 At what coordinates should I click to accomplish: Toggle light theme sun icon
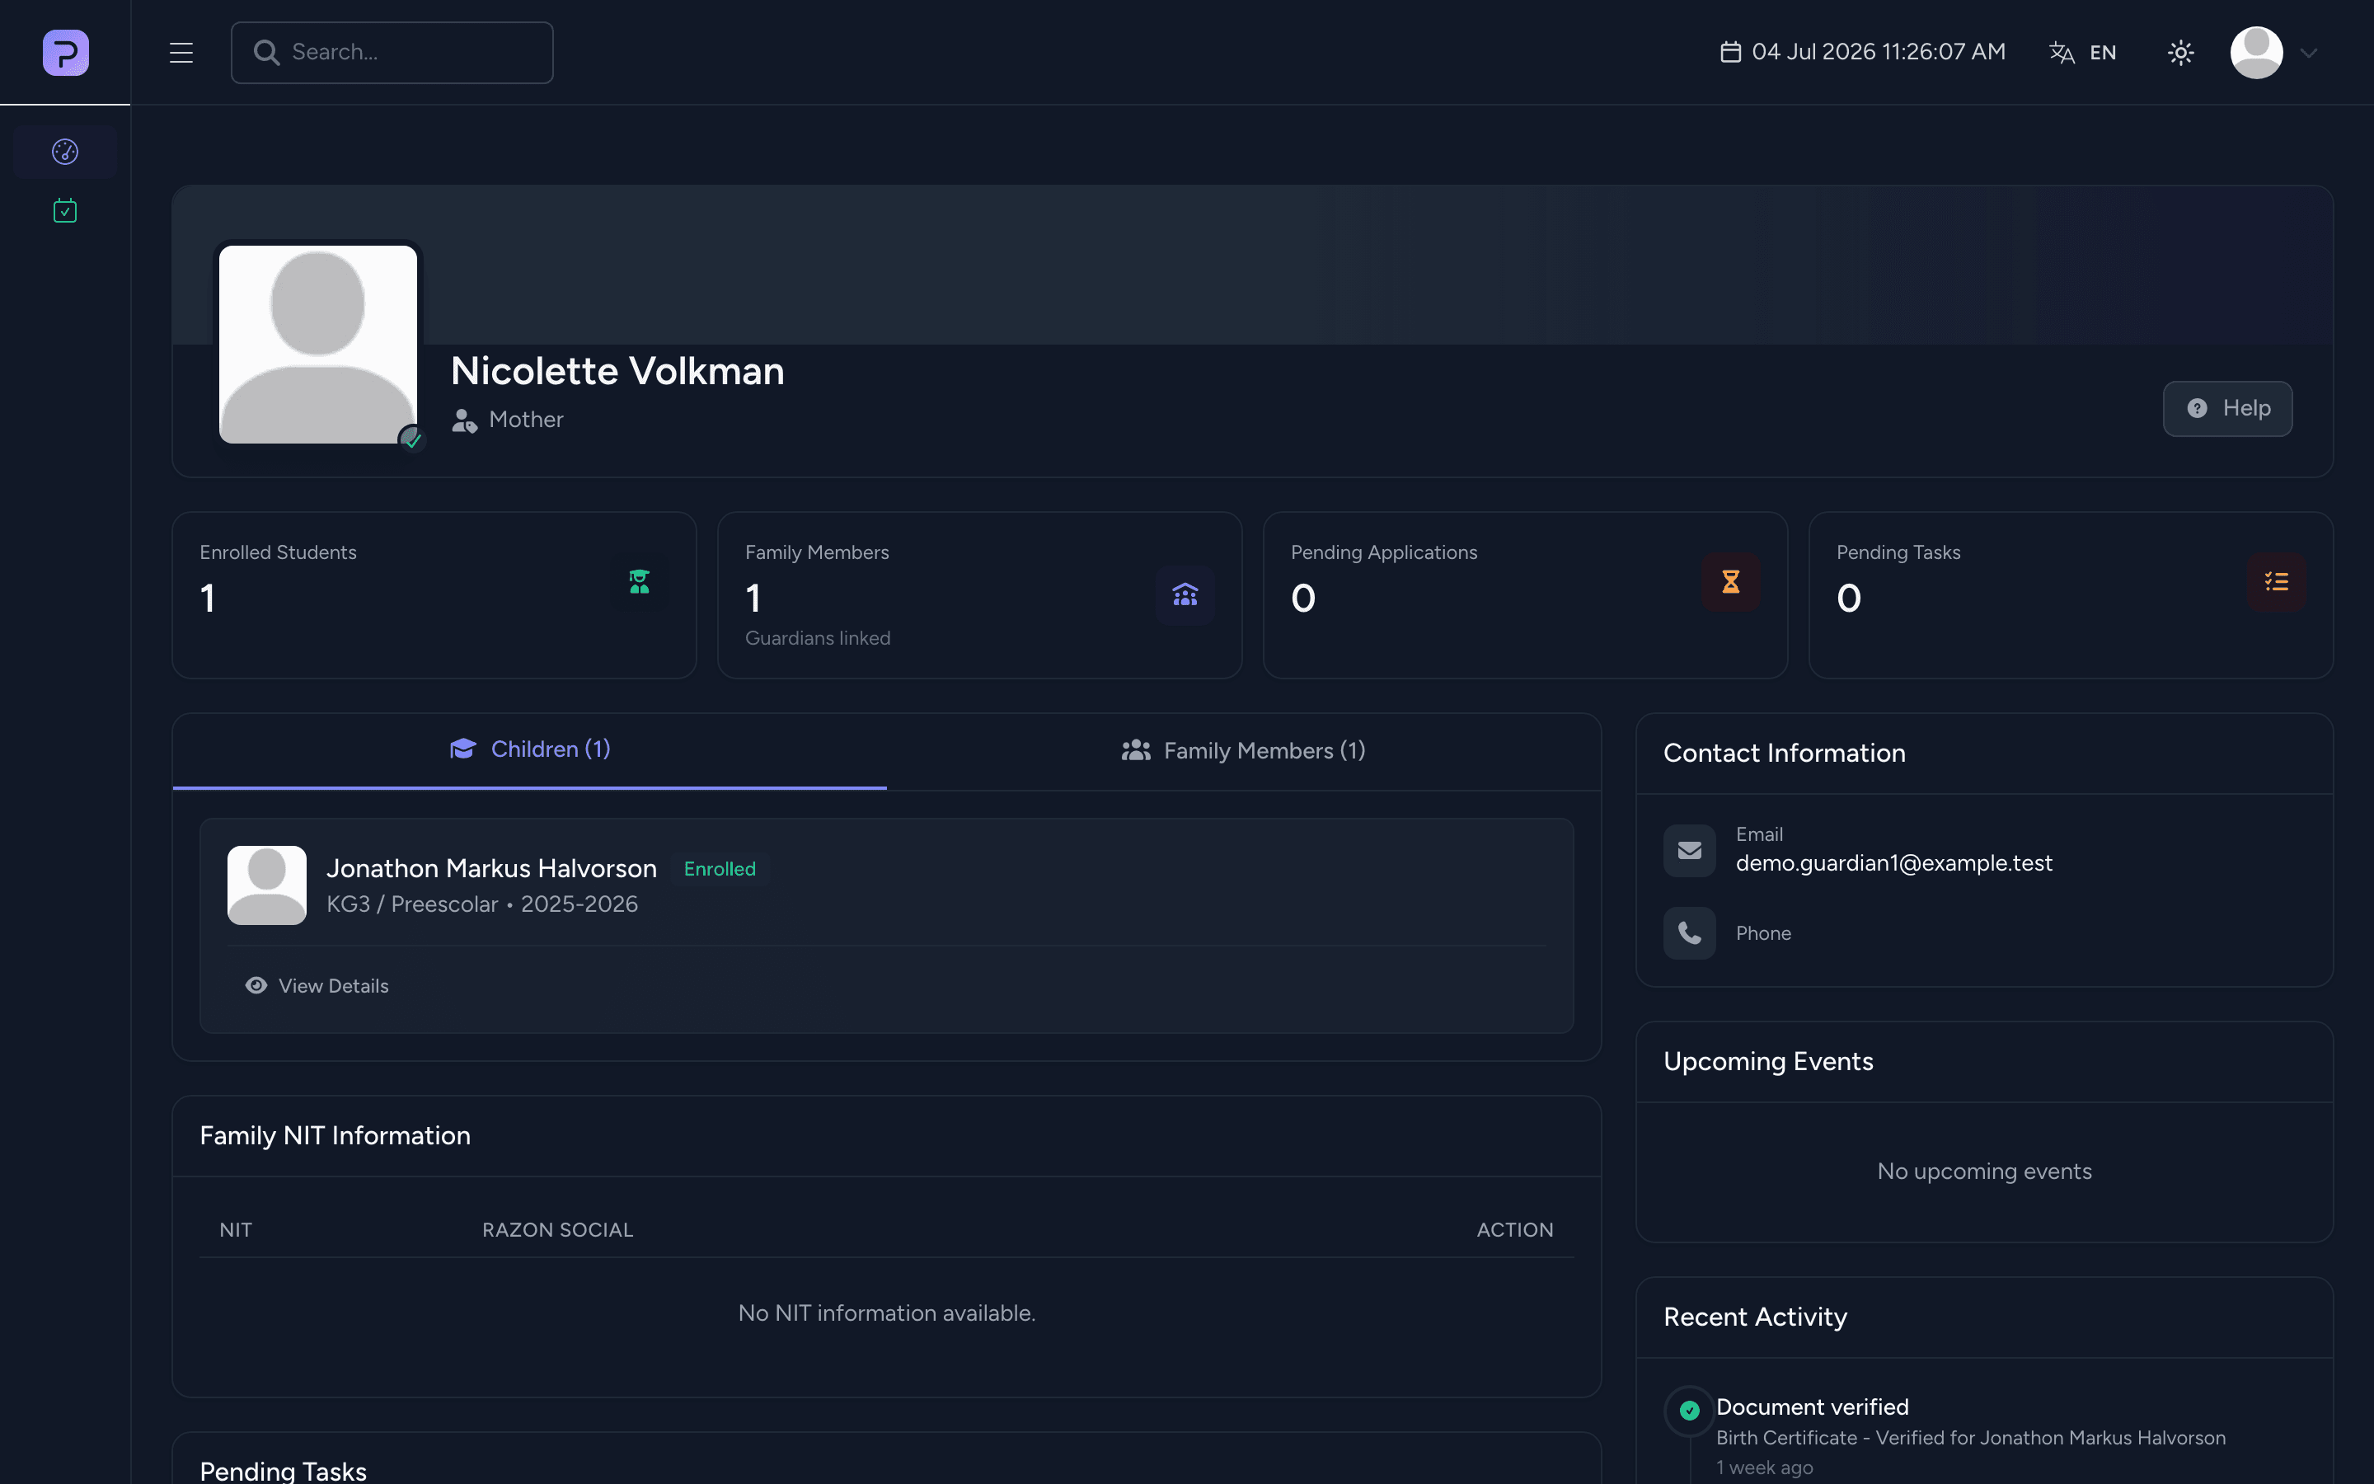click(2179, 53)
